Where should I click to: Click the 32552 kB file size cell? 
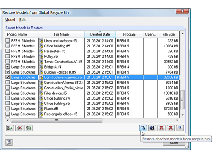tap(171, 62)
